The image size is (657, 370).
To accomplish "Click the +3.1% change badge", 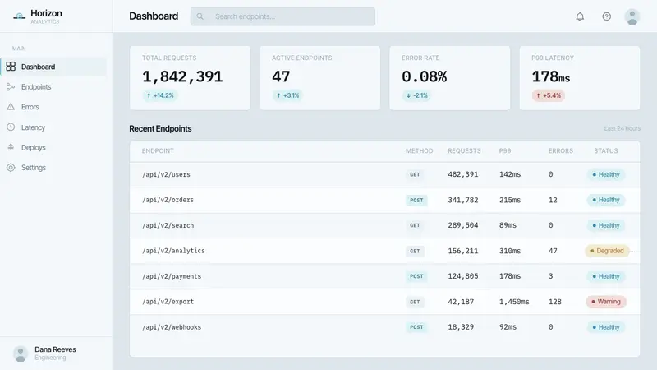I will click(x=288, y=95).
